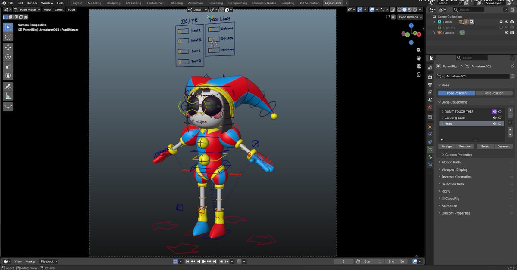Click the blue Z axis gizmo
Viewport: 517px width, 270px height.
click(411, 25)
